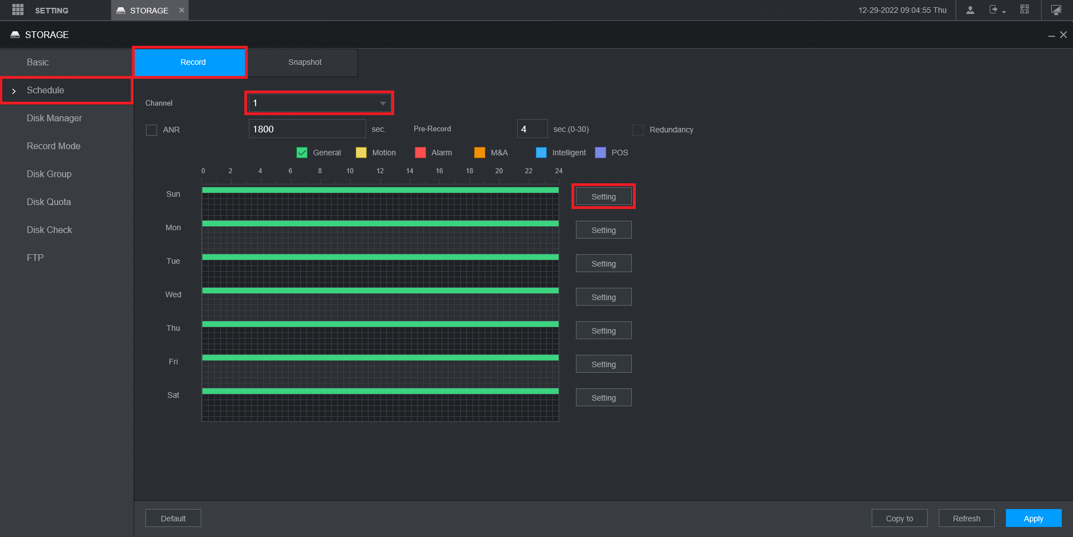Screen dimensions: 1073x537
Task: Click the STORAGE disk icon in tab
Action: pos(121,11)
